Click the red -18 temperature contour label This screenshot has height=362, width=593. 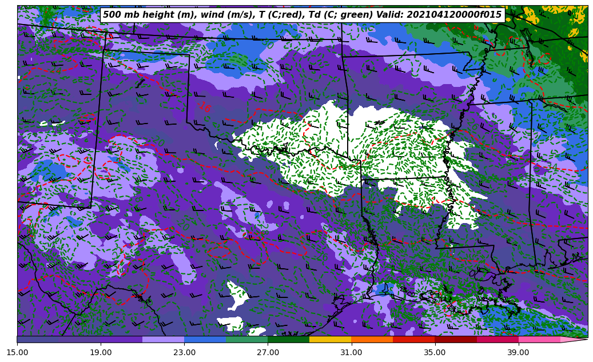pyautogui.click(x=204, y=107)
